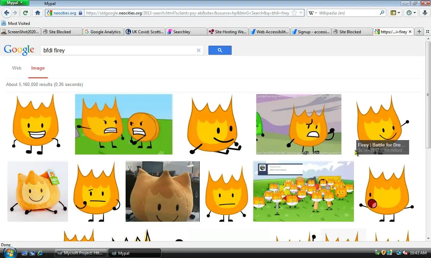Click the Mypal taskbar button

pyautogui.click(x=135, y=253)
